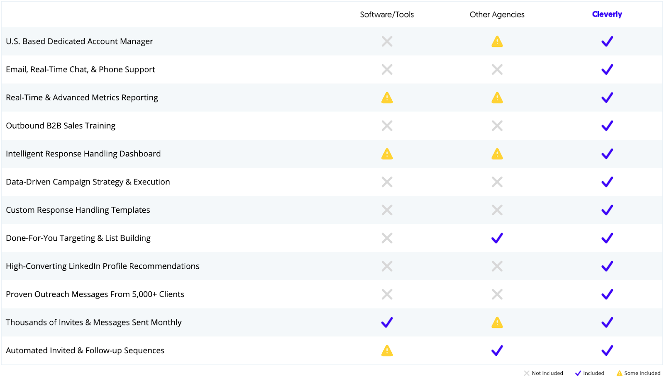The width and height of the screenshot is (664, 381).
Task: Click Software/Tools checkmark for Invites & Messages Monthly
Action: (x=387, y=322)
